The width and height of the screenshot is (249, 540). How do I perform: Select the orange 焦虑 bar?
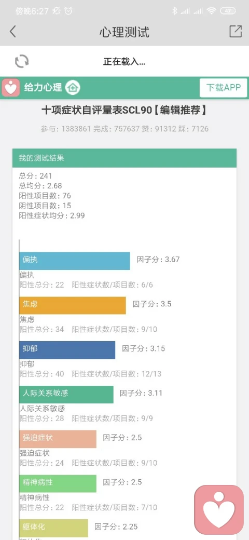(x=73, y=305)
